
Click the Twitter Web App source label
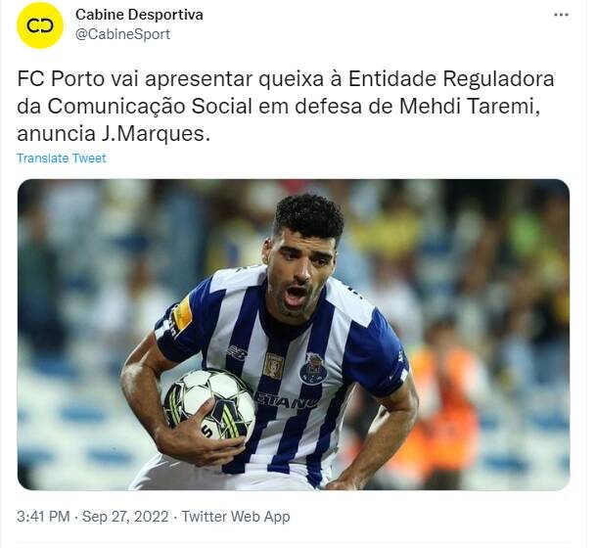click(236, 517)
